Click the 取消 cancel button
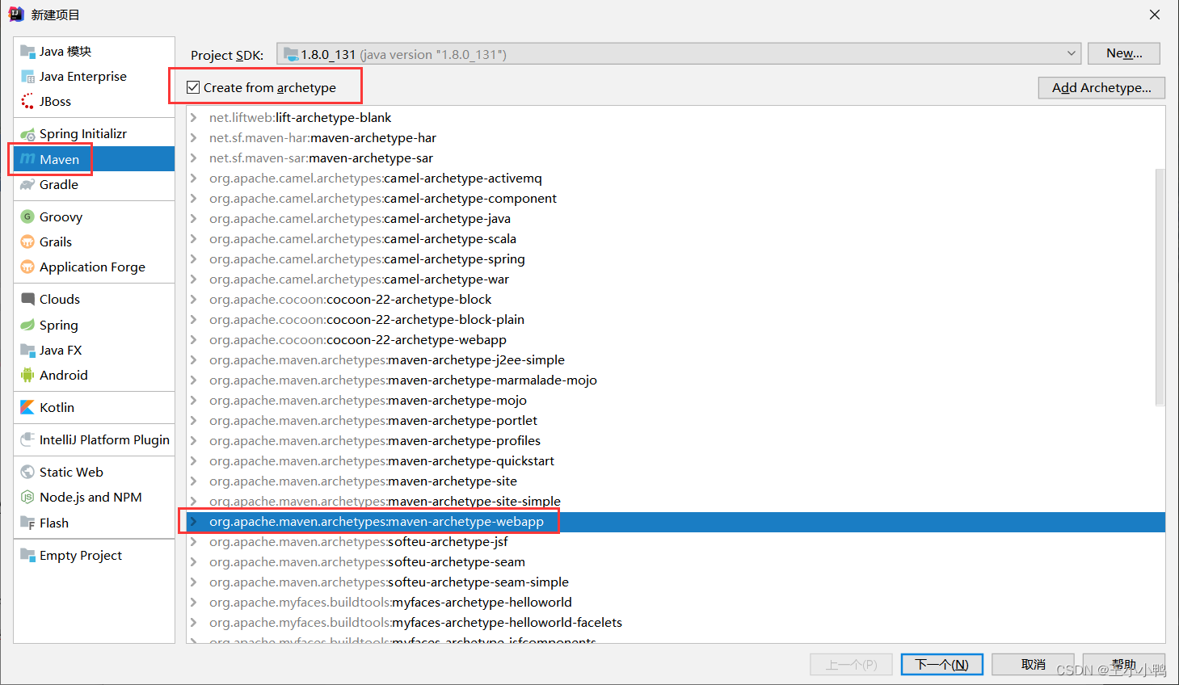 click(1033, 664)
